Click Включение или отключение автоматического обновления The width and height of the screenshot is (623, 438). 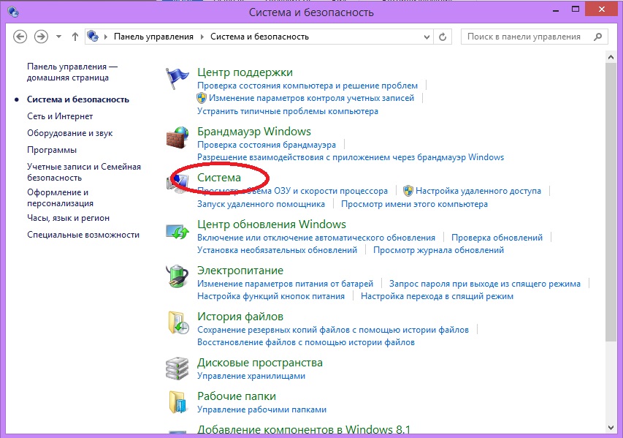coord(316,238)
